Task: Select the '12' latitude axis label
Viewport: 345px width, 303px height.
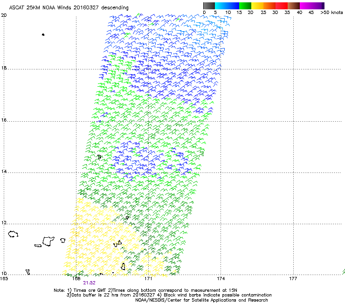Action: (x=4, y=223)
